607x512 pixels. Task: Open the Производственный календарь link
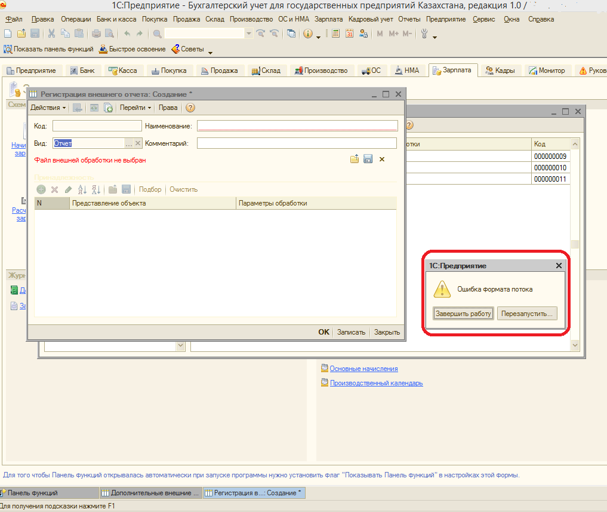click(x=376, y=383)
